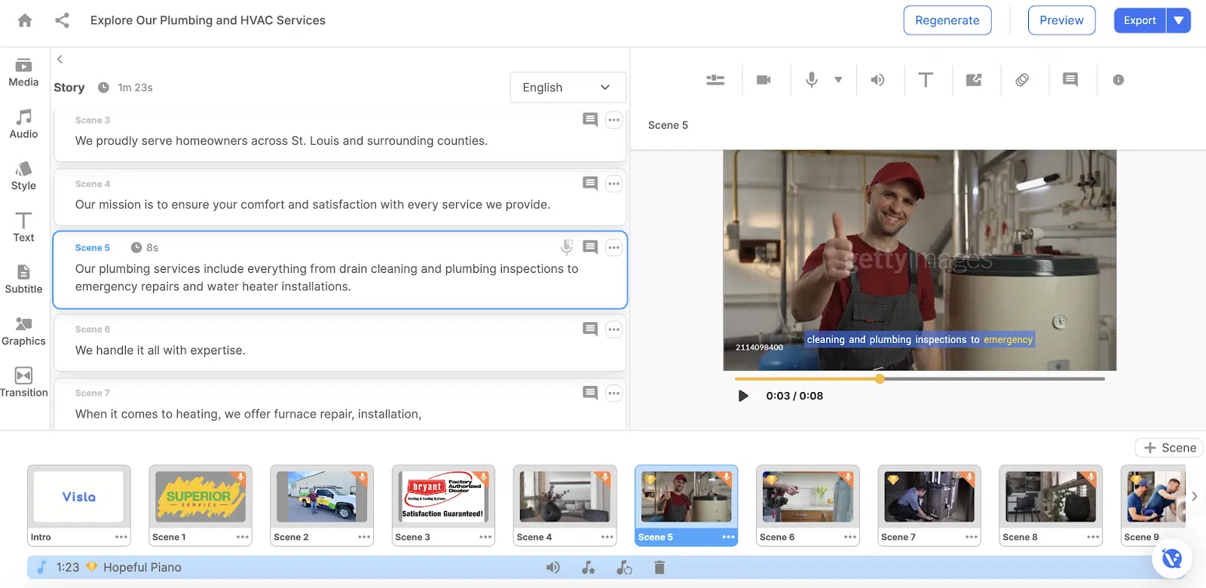Click the microphone record icon in scene toolbar
The width and height of the screenshot is (1206, 588).
coord(812,80)
